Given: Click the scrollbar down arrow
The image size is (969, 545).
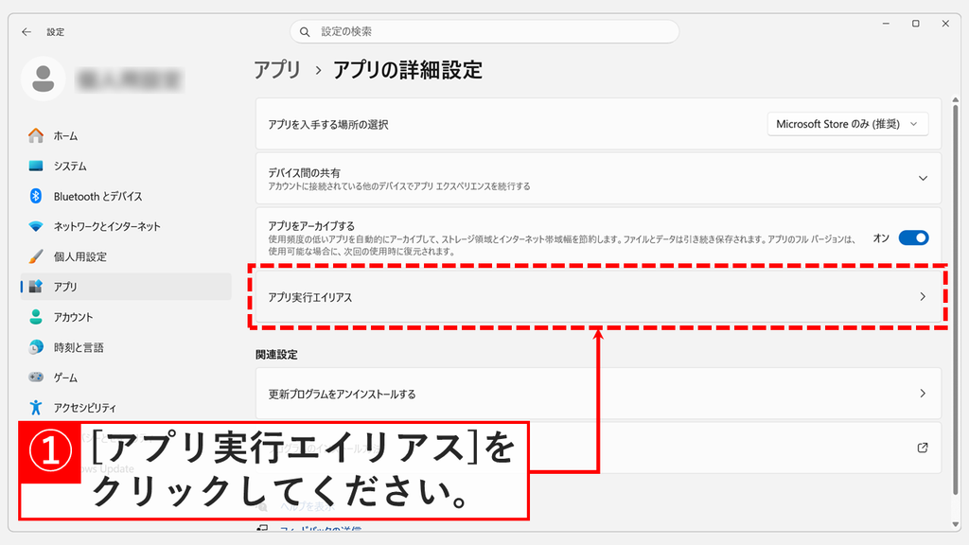Looking at the screenshot, I should coord(956,525).
